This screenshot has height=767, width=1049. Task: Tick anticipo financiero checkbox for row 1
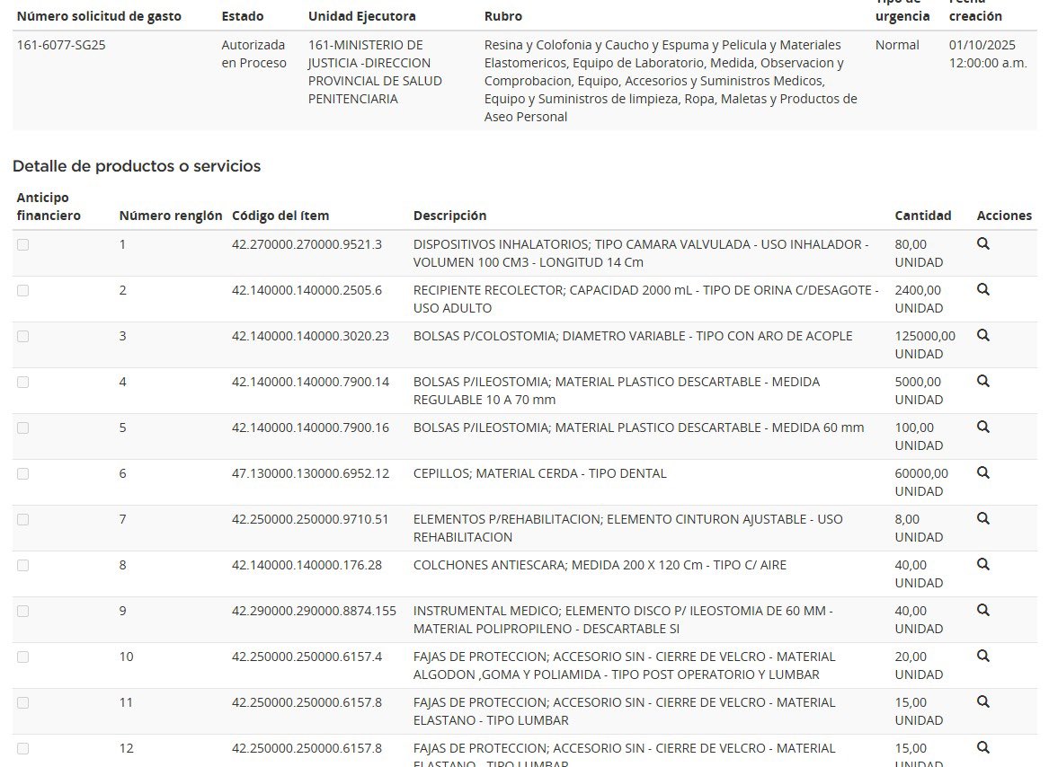22,245
